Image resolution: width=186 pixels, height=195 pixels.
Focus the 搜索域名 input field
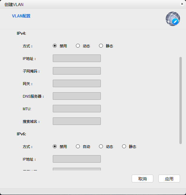tap(76, 121)
